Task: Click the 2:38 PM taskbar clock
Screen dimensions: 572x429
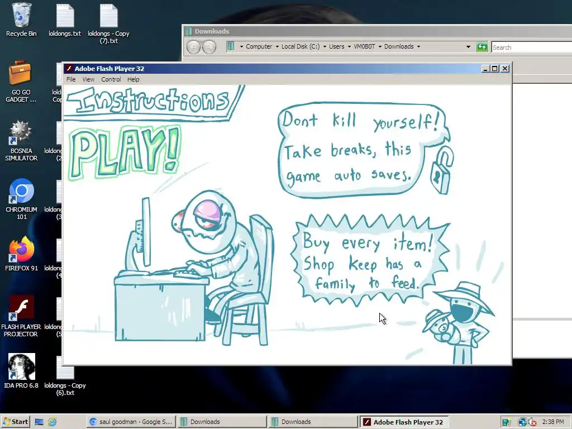Action: click(553, 422)
